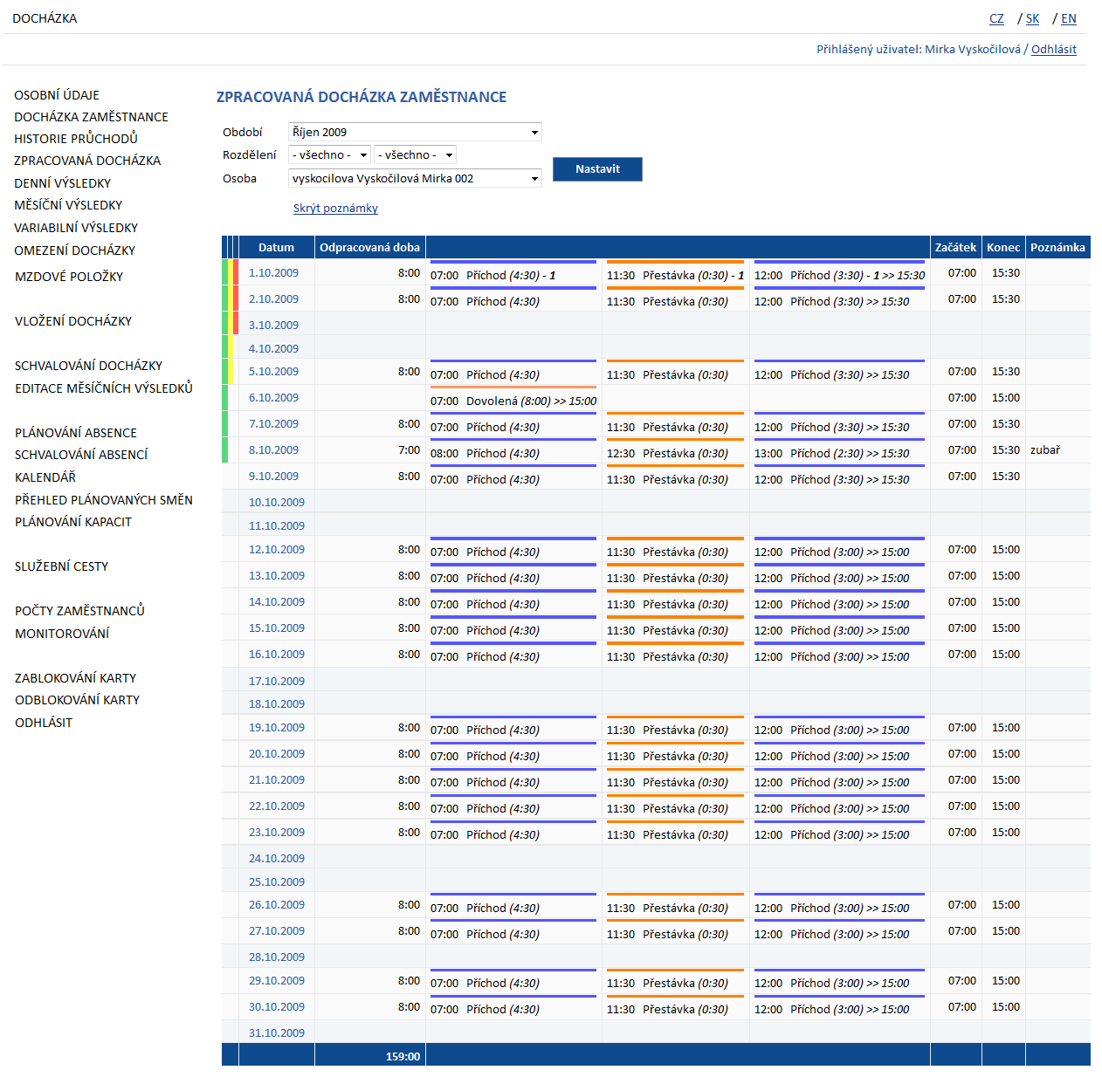
Task: Open PŘEHLED PLÁNOVANÝCH SMĚN
Action: (104, 500)
